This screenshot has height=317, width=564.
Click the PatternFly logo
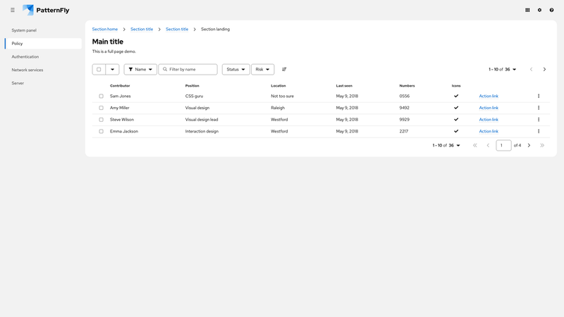(x=46, y=10)
